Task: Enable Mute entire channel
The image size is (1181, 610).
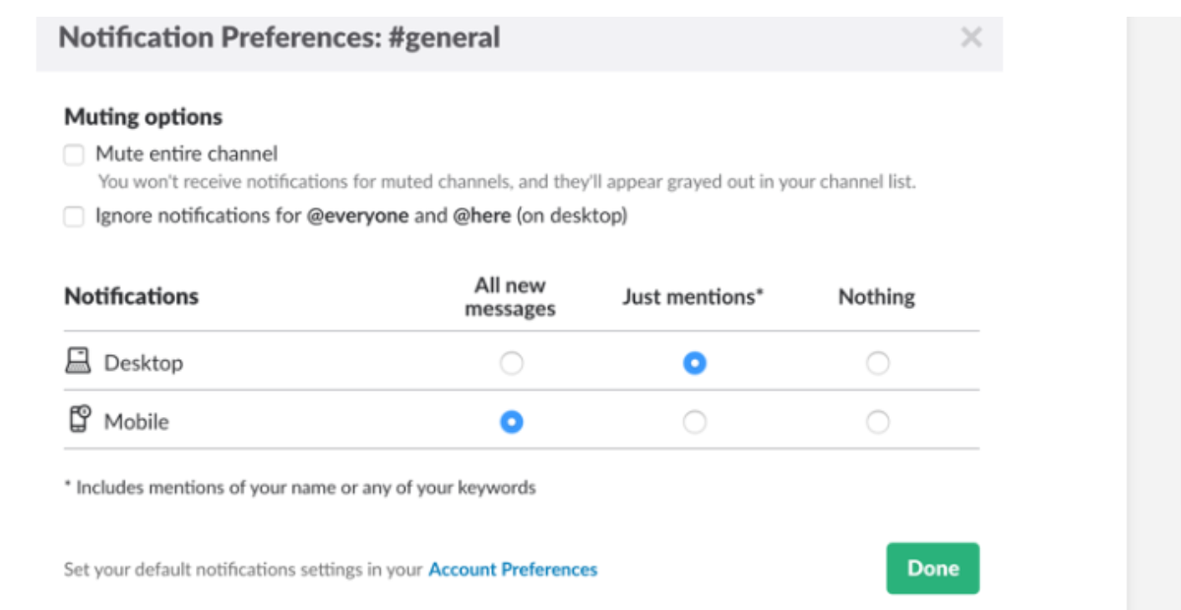Action: [x=73, y=154]
